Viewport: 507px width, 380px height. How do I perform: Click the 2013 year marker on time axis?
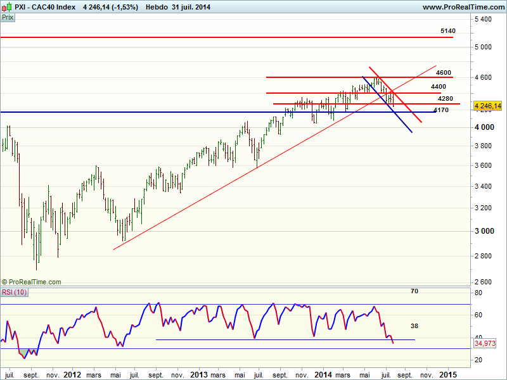(x=199, y=374)
